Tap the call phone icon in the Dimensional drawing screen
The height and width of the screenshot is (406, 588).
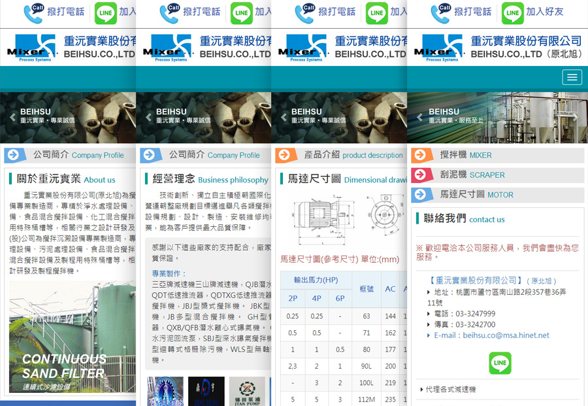click(305, 14)
